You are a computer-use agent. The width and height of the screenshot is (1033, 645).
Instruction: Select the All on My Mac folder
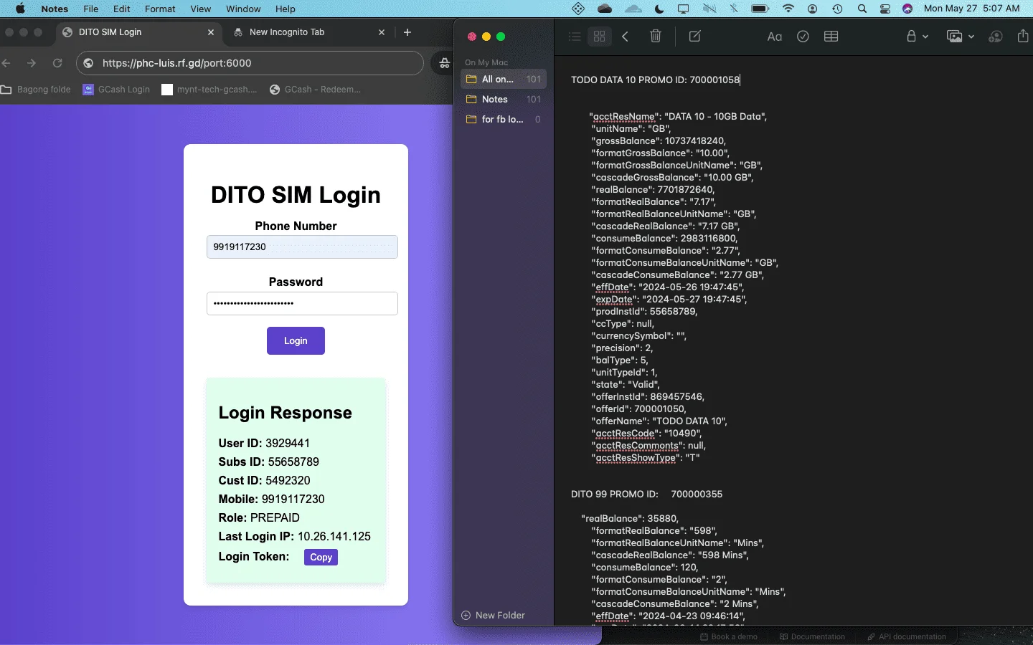[504, 79]
